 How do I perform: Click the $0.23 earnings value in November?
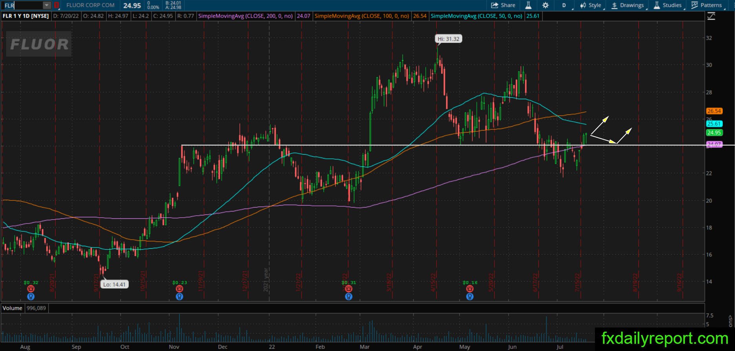point(179,282)
